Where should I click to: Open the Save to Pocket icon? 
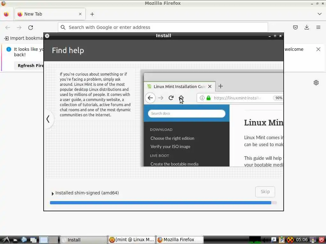click(x=295, y=27)
